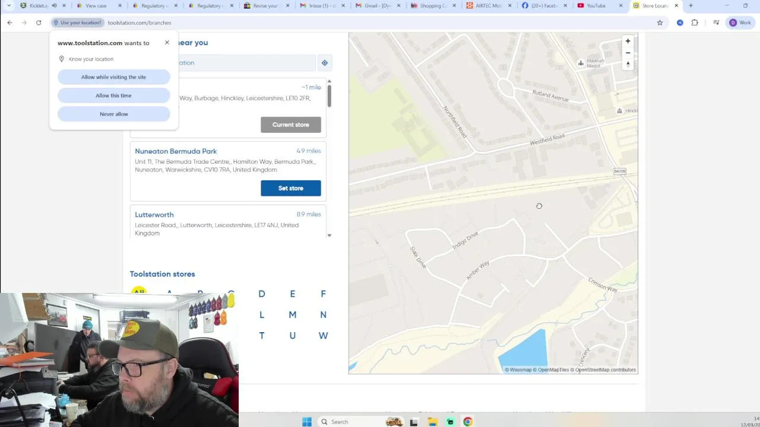The height and width of the screenshot is (427, 760).
Task: Open the media controls toolbar icon
Action: pyautogui.click(x=716, y=23)
